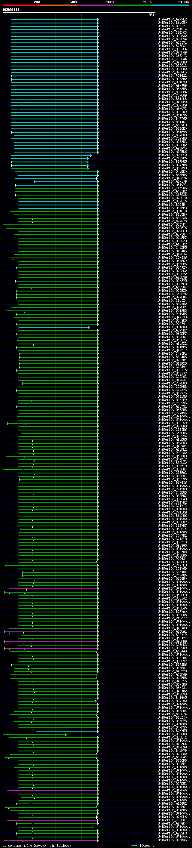Open hit UniRef100_B9HT71
The height and width of the screenshot is (848, 192).
pos(172,26)
